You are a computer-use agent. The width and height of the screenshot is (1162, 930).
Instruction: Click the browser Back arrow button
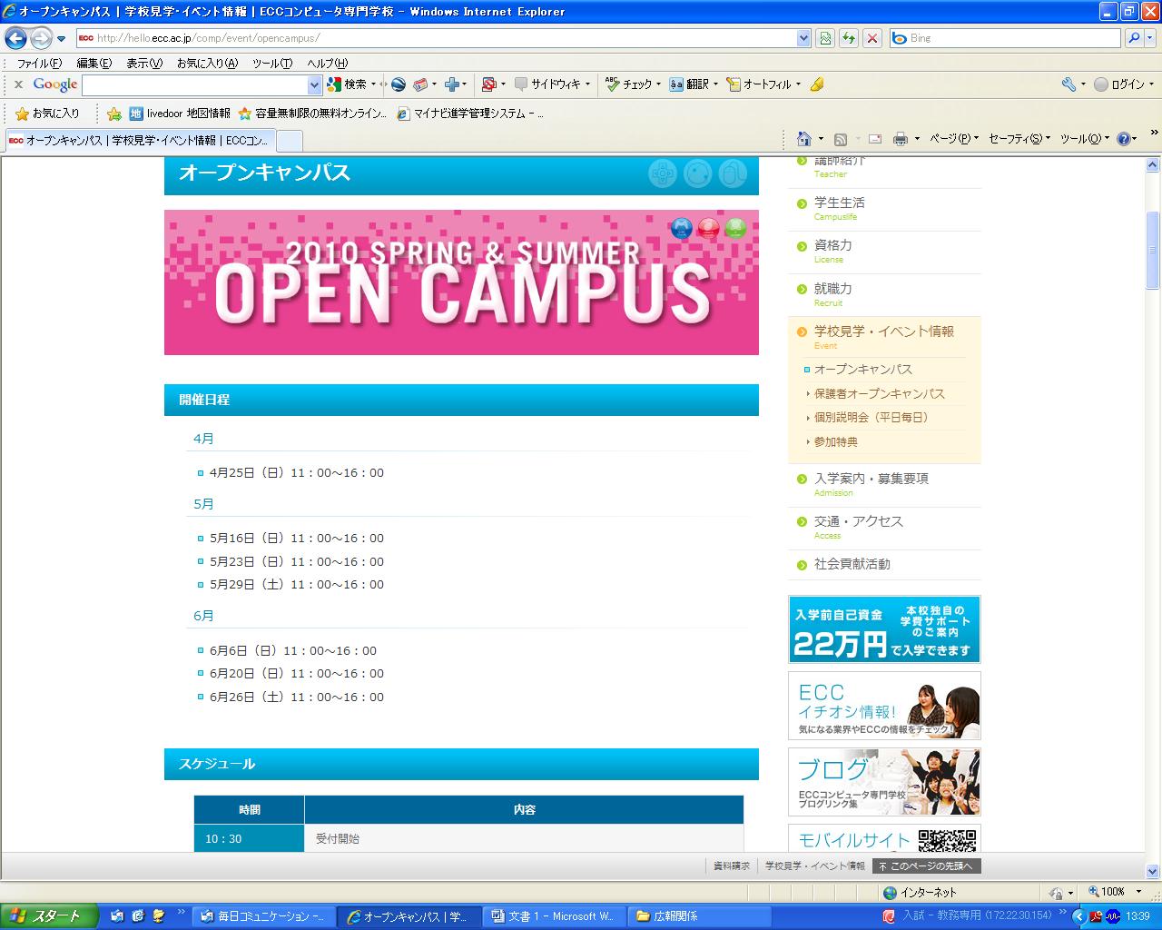click(x=16, y=38)
